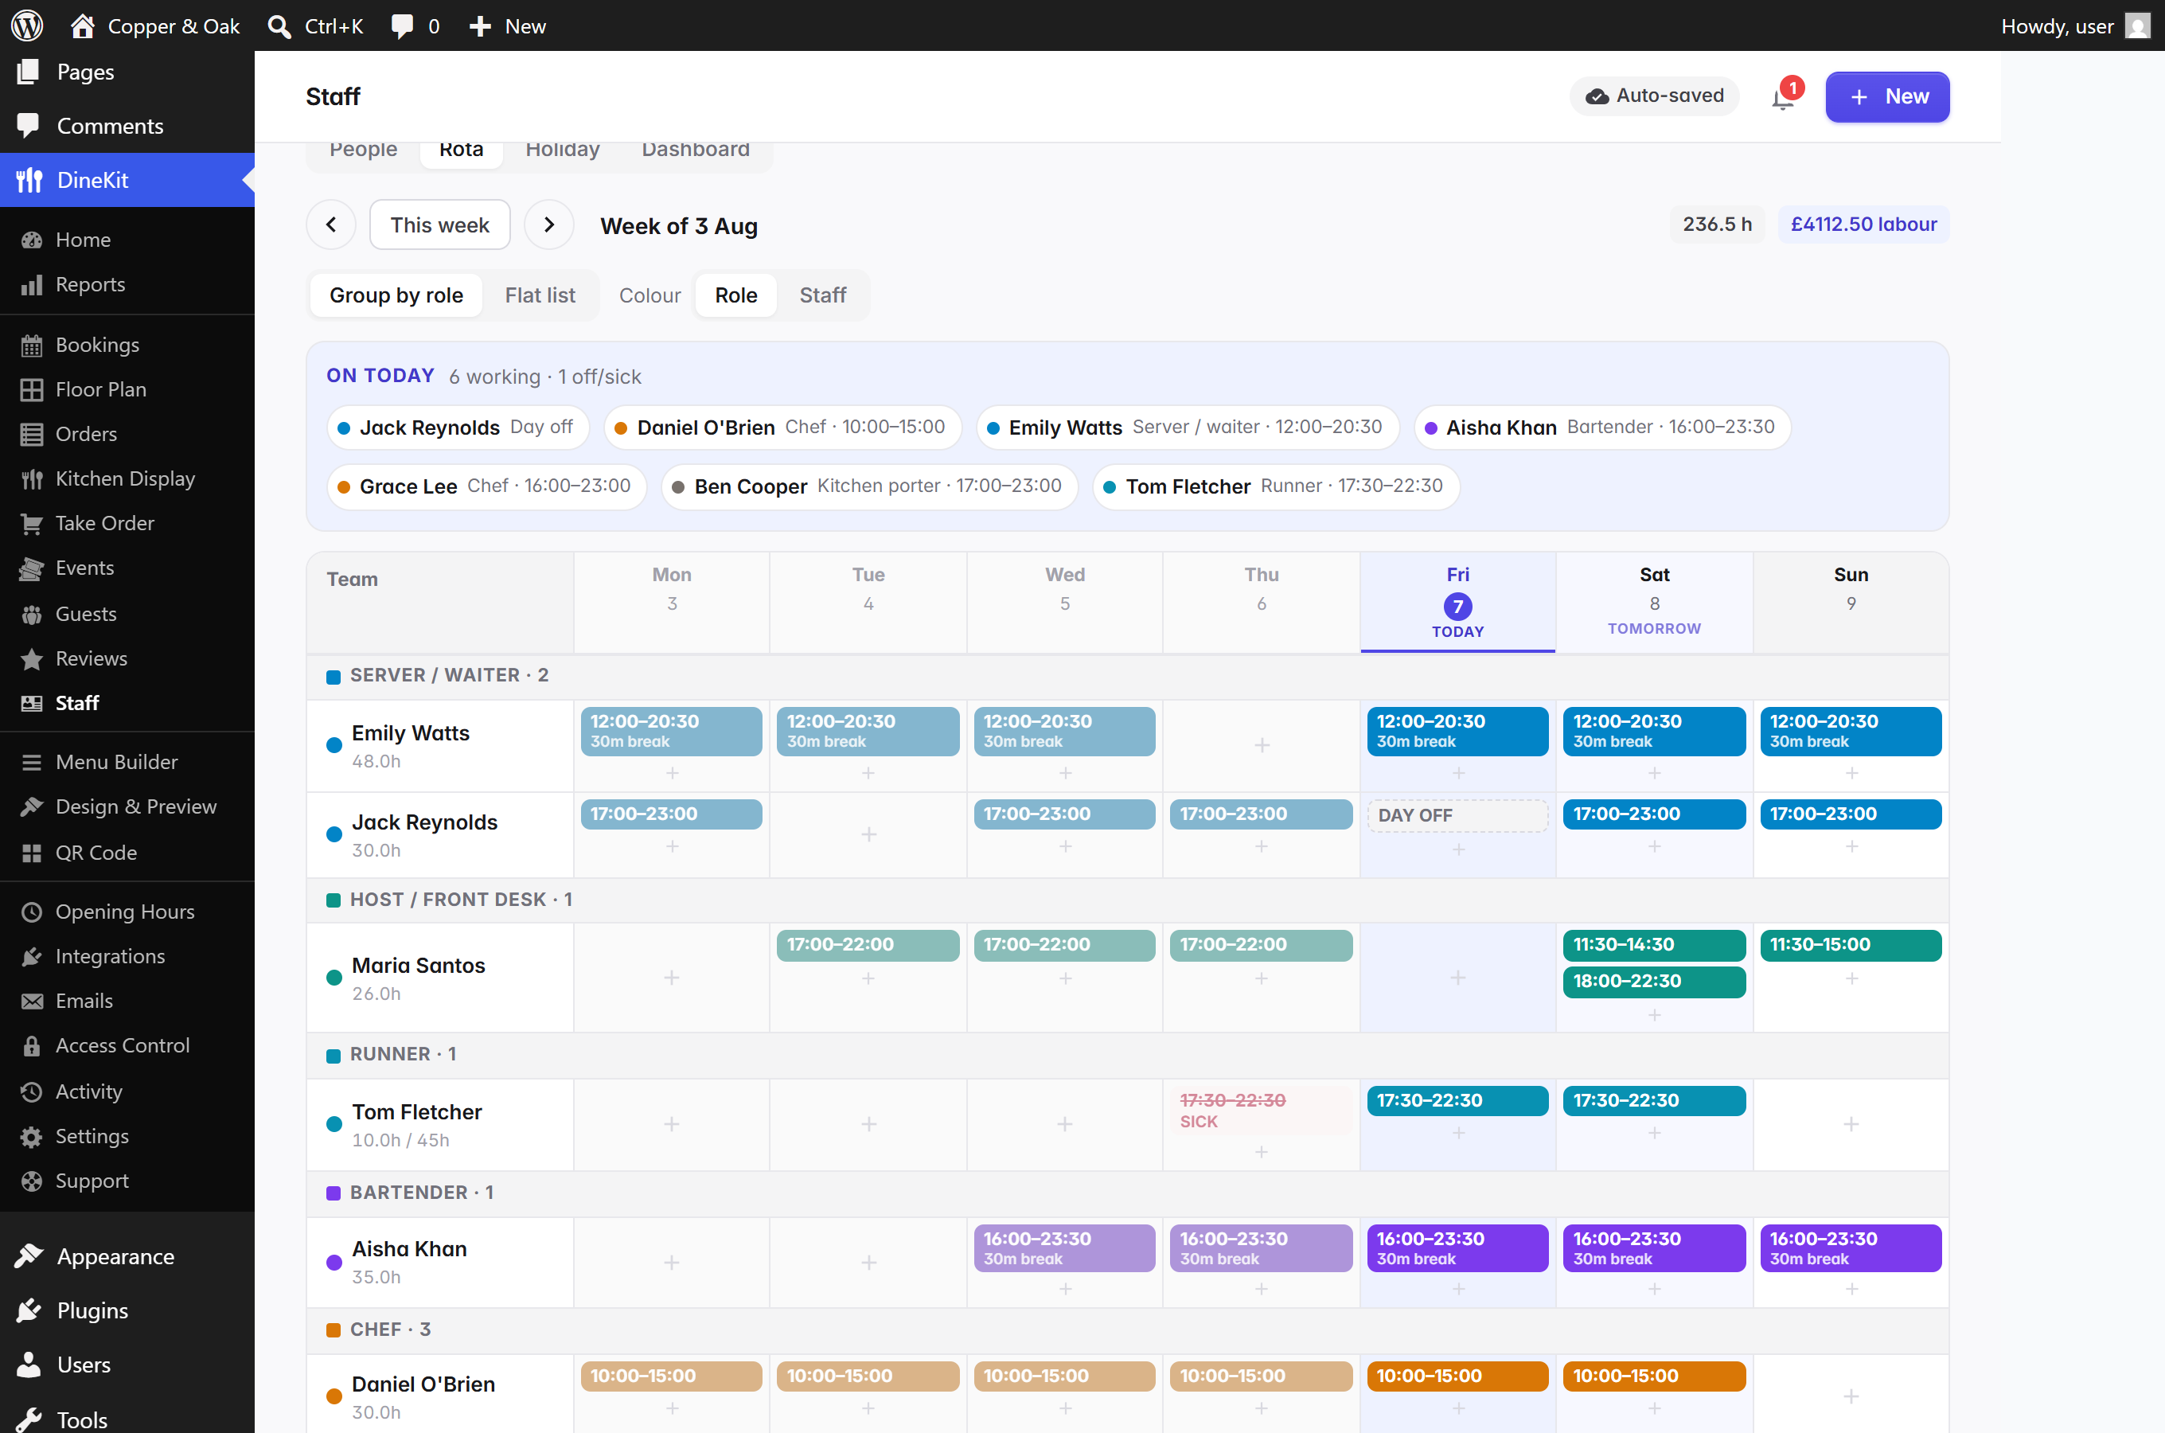
Task: Select the Emily Watts team row name
Action: (410, 733)
